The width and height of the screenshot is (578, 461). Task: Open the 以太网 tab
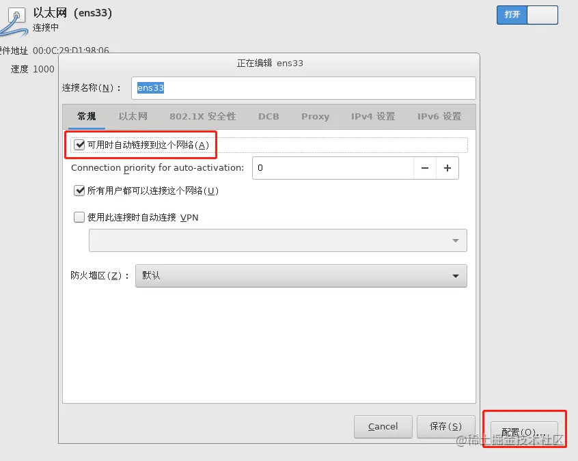[133, 117]
